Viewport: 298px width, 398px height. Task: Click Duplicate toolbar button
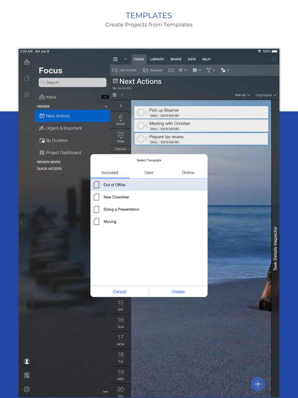pos(153,70)
